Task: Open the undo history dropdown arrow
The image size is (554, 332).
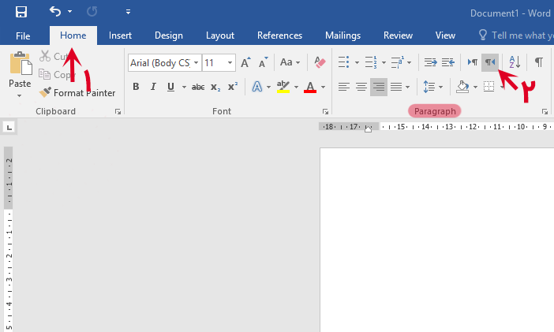Action: click(x=70, y=12)
